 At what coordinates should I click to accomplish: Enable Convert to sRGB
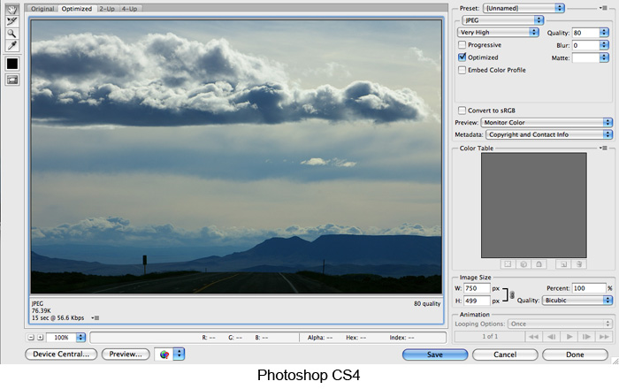pos(462,110)
